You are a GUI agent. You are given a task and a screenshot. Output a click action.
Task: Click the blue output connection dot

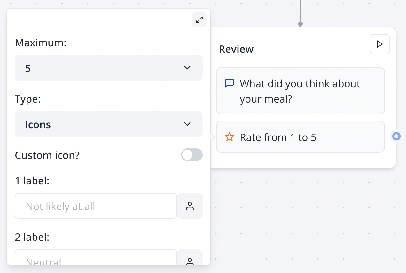coord(396,136)
